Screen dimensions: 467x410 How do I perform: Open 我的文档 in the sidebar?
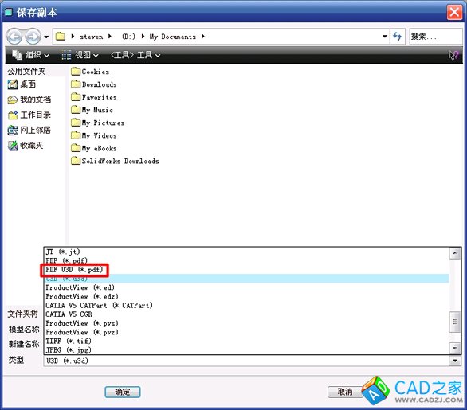pos(29,100)
